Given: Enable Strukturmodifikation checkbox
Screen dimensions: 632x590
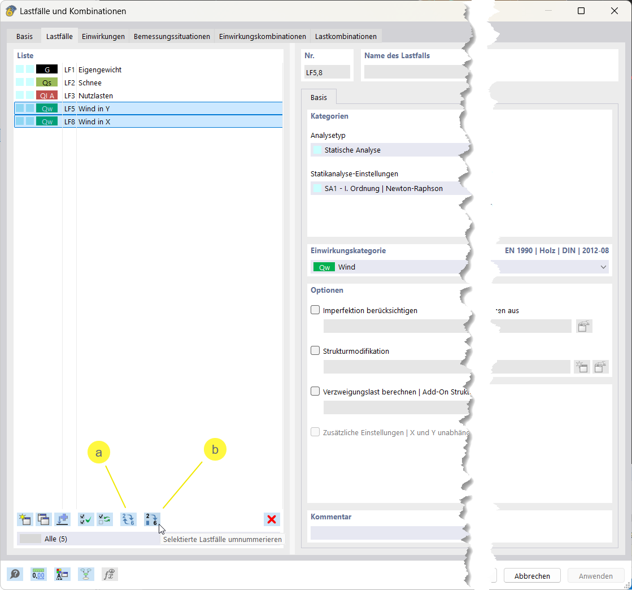Looking at the screenshot, I should (315, 350).
